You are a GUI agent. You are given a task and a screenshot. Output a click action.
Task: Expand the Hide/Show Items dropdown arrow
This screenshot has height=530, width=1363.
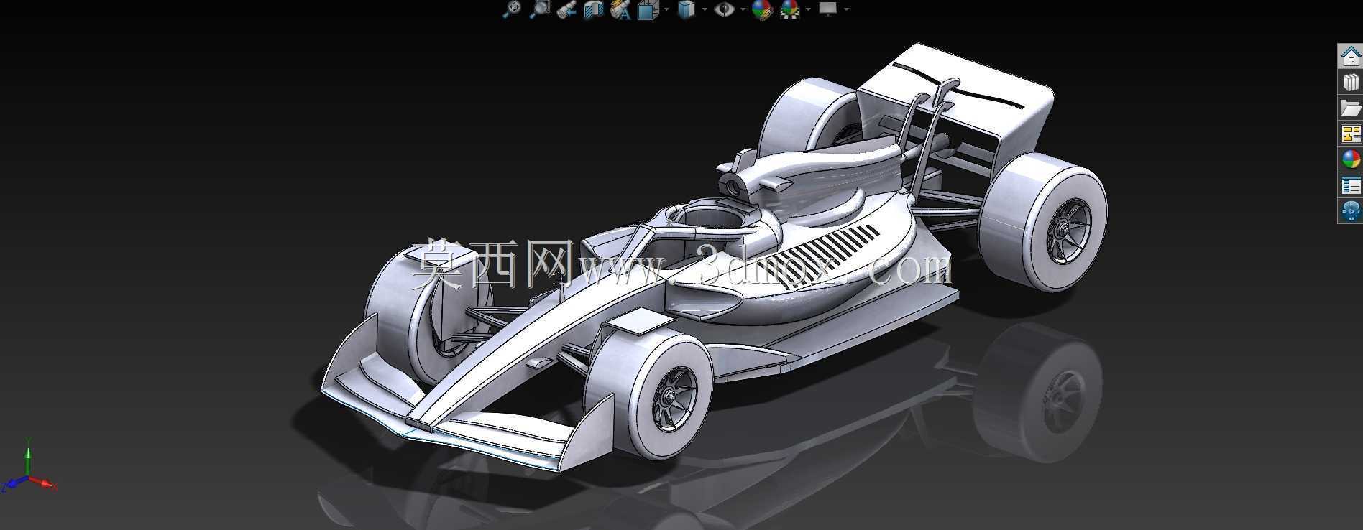coord(743,9)
